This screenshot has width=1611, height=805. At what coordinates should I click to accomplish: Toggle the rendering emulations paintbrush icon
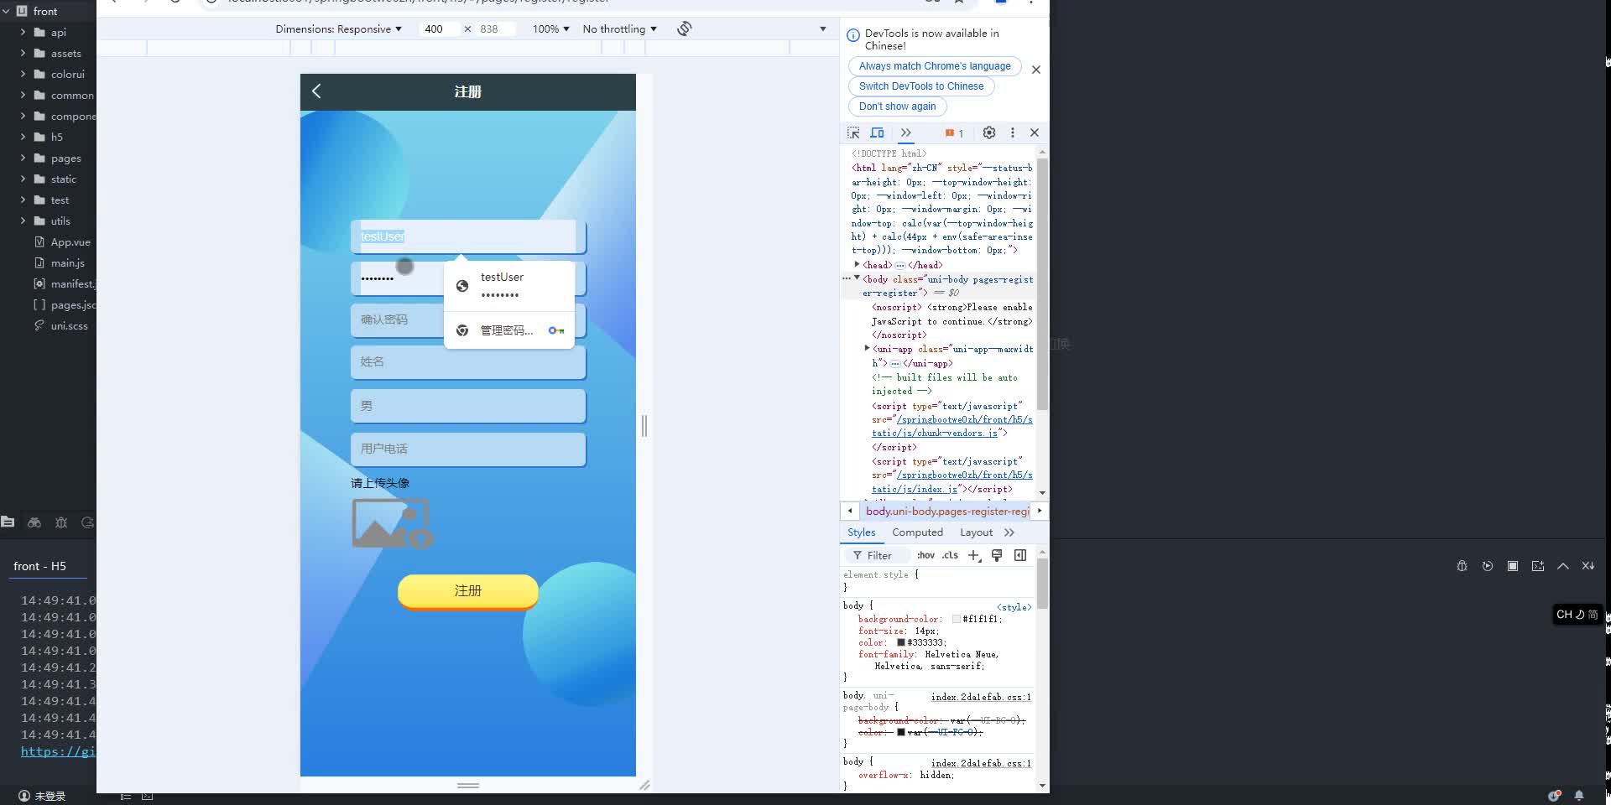point(997,555)
